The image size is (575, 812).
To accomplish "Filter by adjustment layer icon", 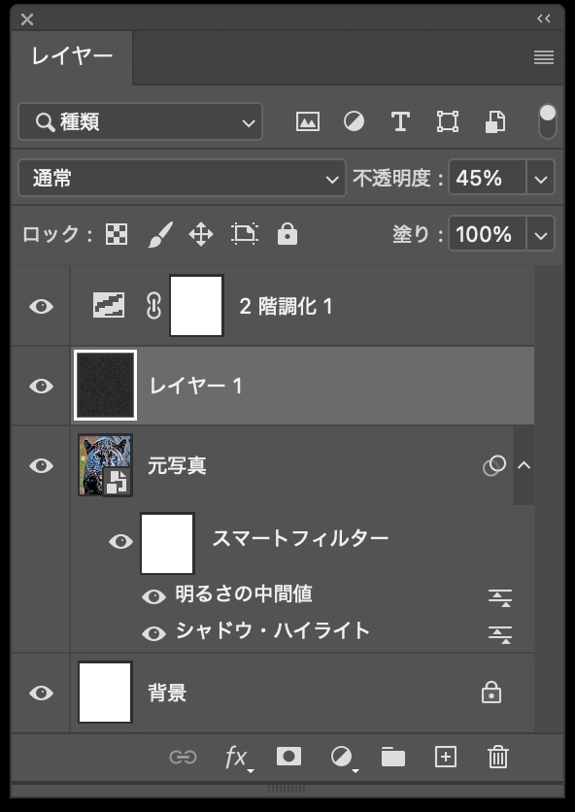I will click(354, 121).
